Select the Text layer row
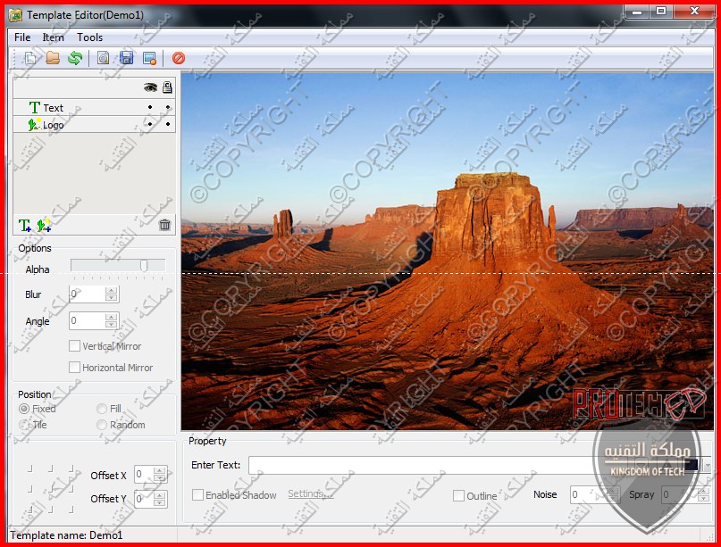 [x=95, y=107]
